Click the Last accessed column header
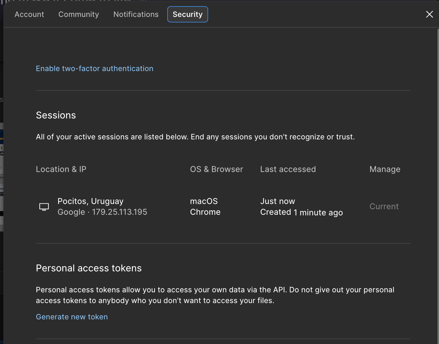The image size is (439, 344). (x=288, y=169)
